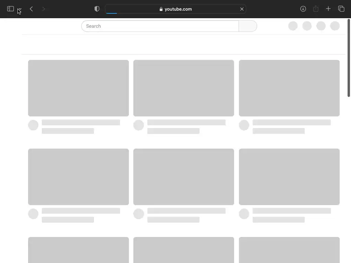
Task: Focus the YouTube Search field
Action: (x=160, y=26)
